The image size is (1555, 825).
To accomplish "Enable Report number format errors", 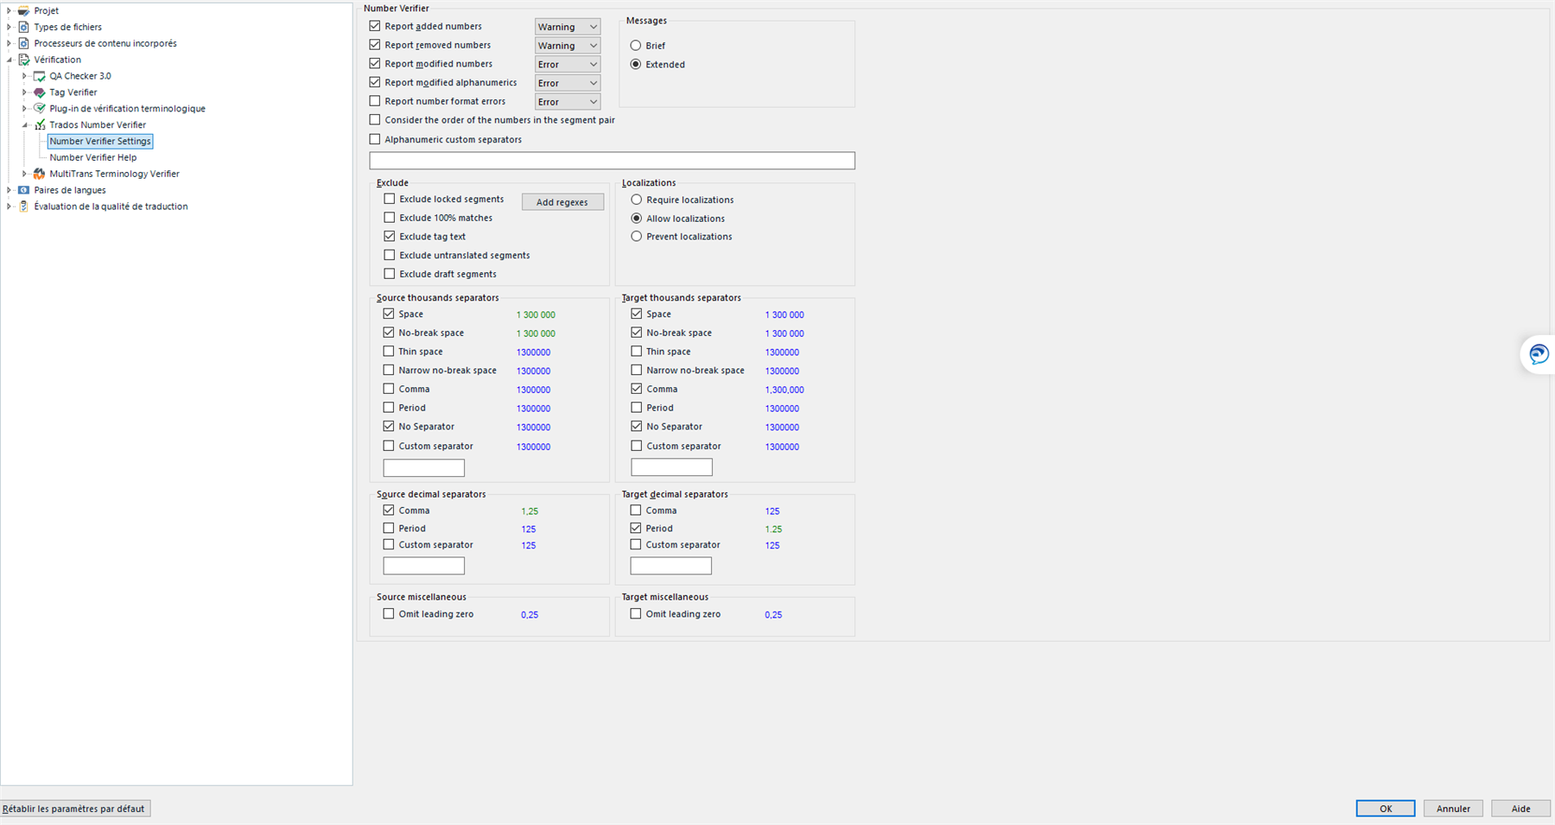I will pyautogui.click(x=375, y=101).
